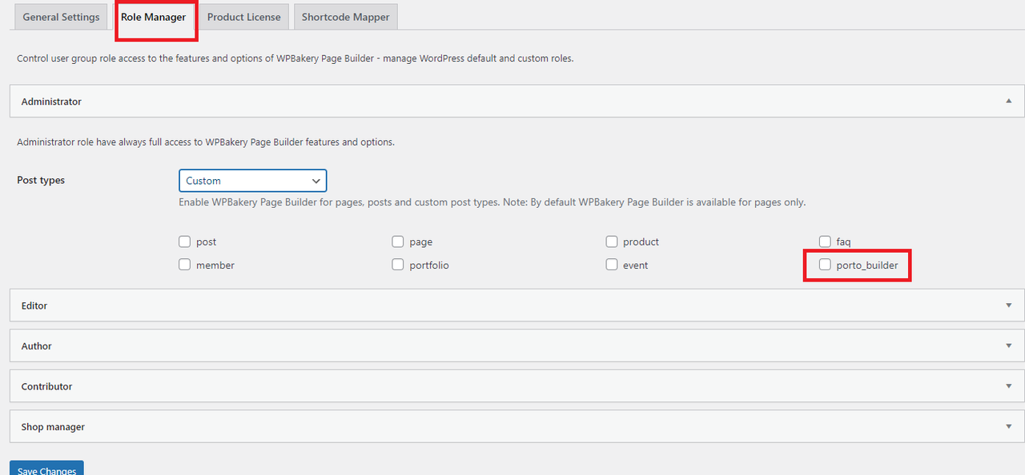Click the portfolio label text

(x=429, y=265)
